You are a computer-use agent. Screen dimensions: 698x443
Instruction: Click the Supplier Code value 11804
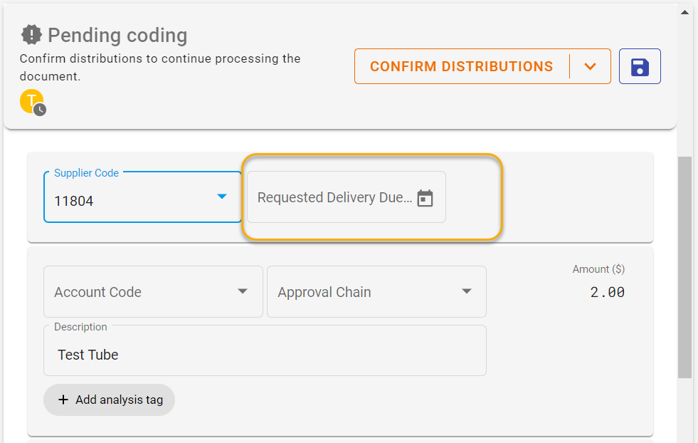[x=74, y=202]
